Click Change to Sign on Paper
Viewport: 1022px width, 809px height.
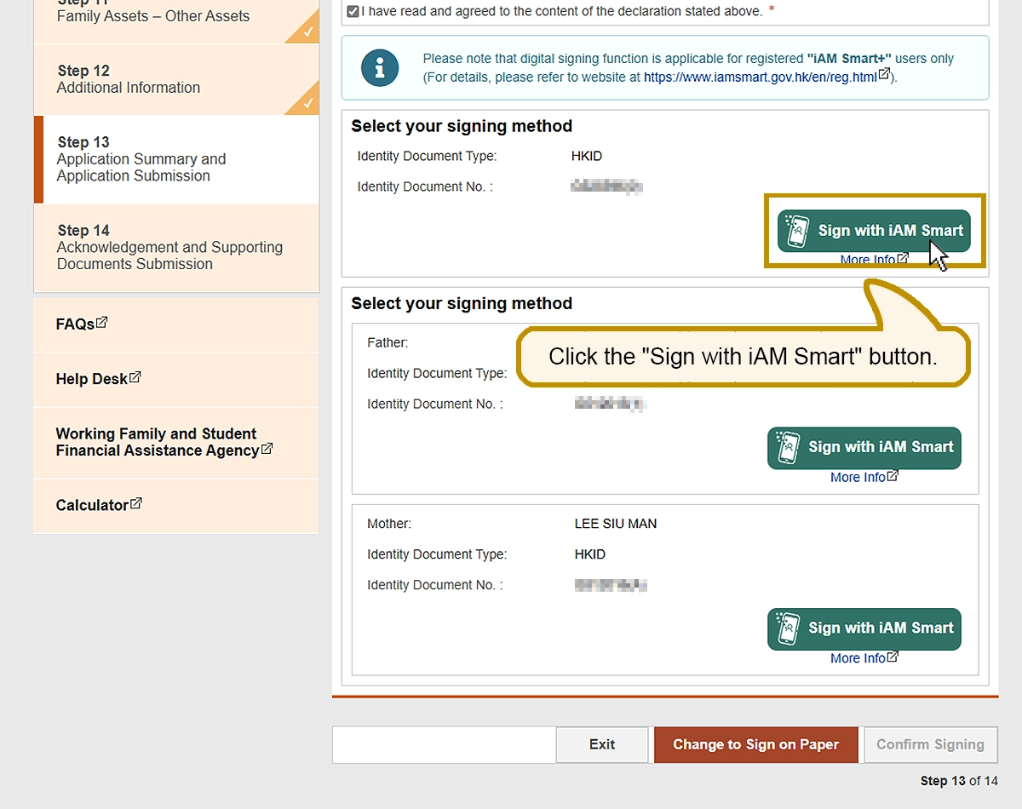[x=755, y=744]
